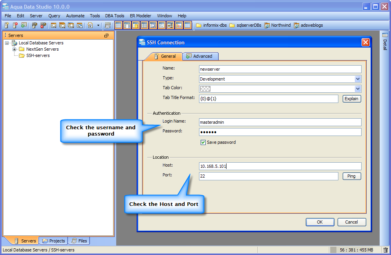
Task: Expand the NextGen Servers folder node
Action: click(15, 49)
